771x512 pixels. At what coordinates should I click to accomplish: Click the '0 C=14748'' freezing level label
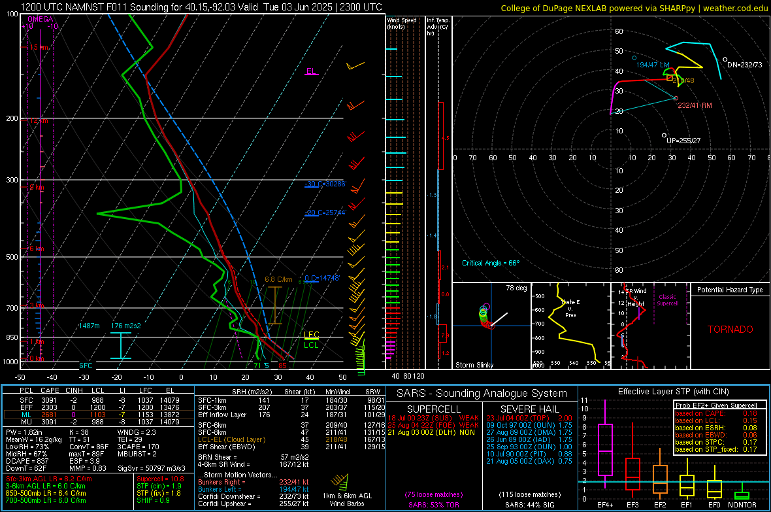click(322, 278)
